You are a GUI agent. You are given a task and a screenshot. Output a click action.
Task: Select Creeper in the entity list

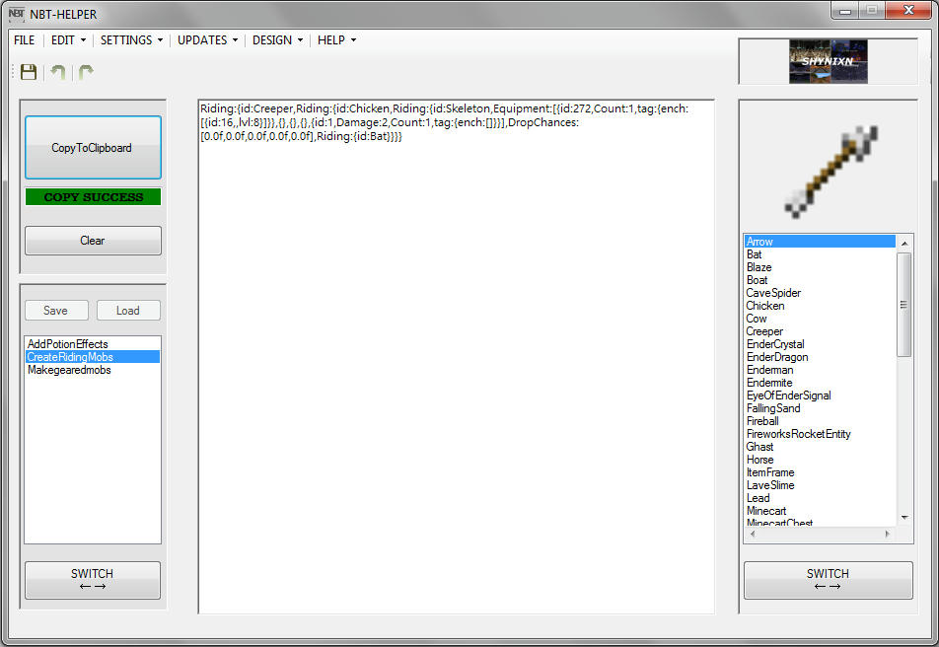coord(764,330)
